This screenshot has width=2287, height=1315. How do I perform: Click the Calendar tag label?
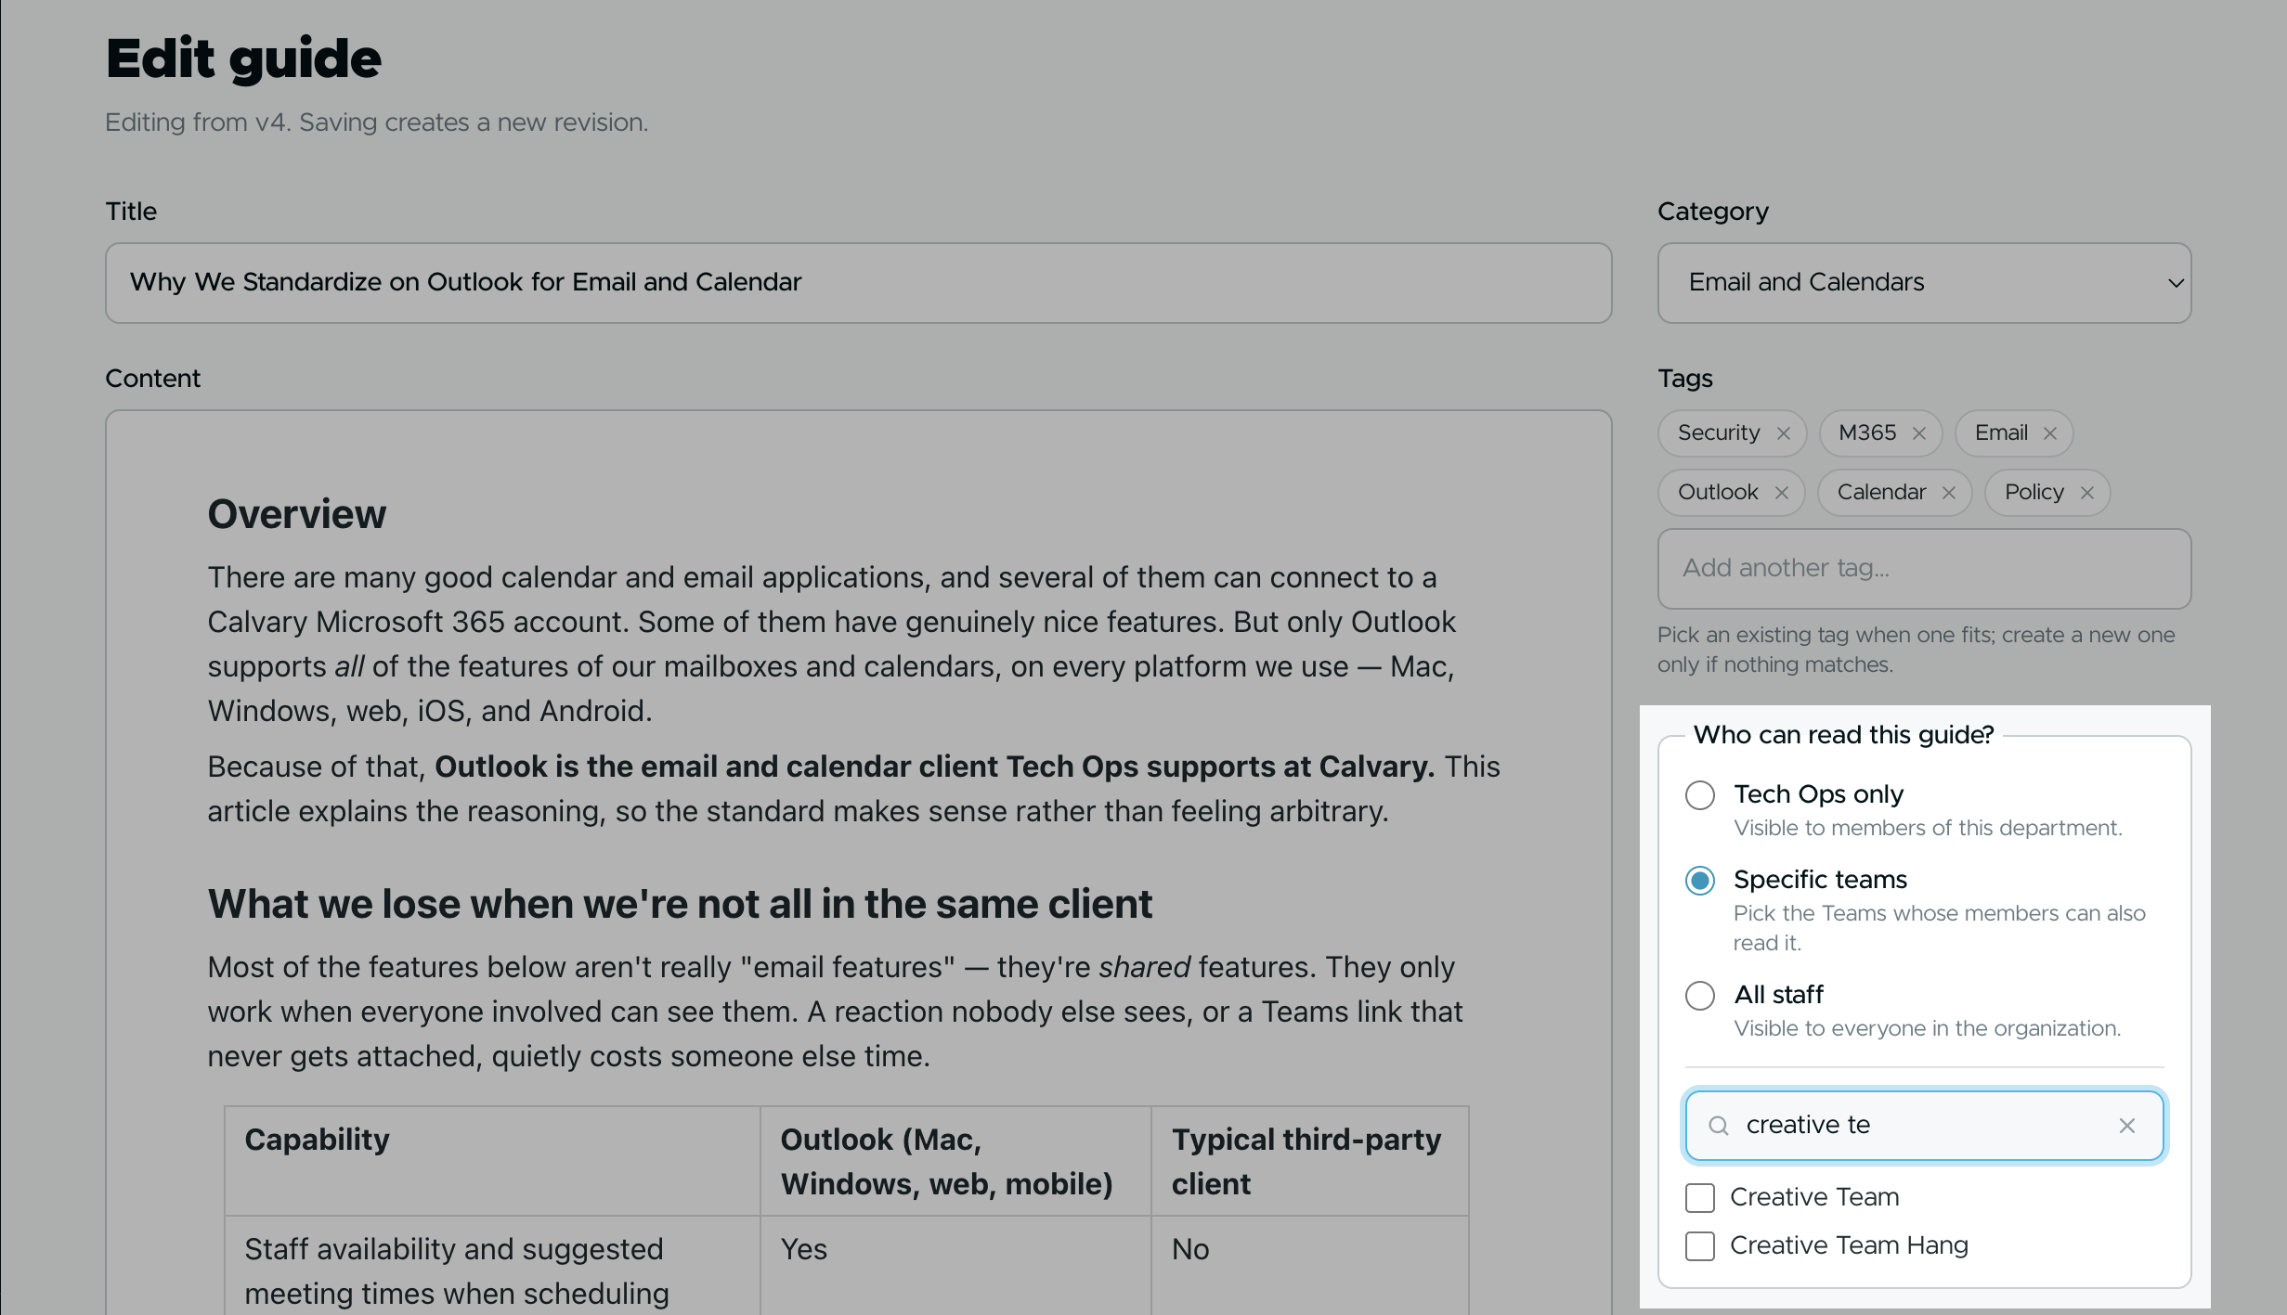(x=1881, y=492)
